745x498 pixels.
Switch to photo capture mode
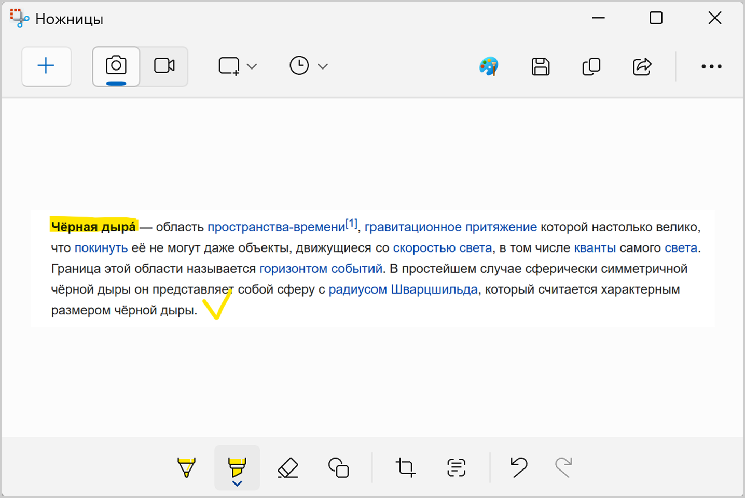(x=116, y=66)
